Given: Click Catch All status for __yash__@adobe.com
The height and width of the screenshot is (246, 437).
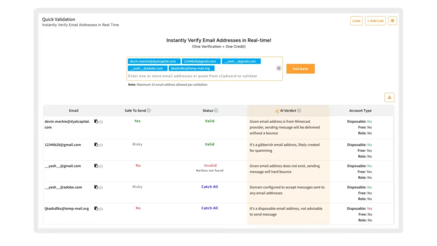Looking at the screenshot, I should (x=210, y=187).
